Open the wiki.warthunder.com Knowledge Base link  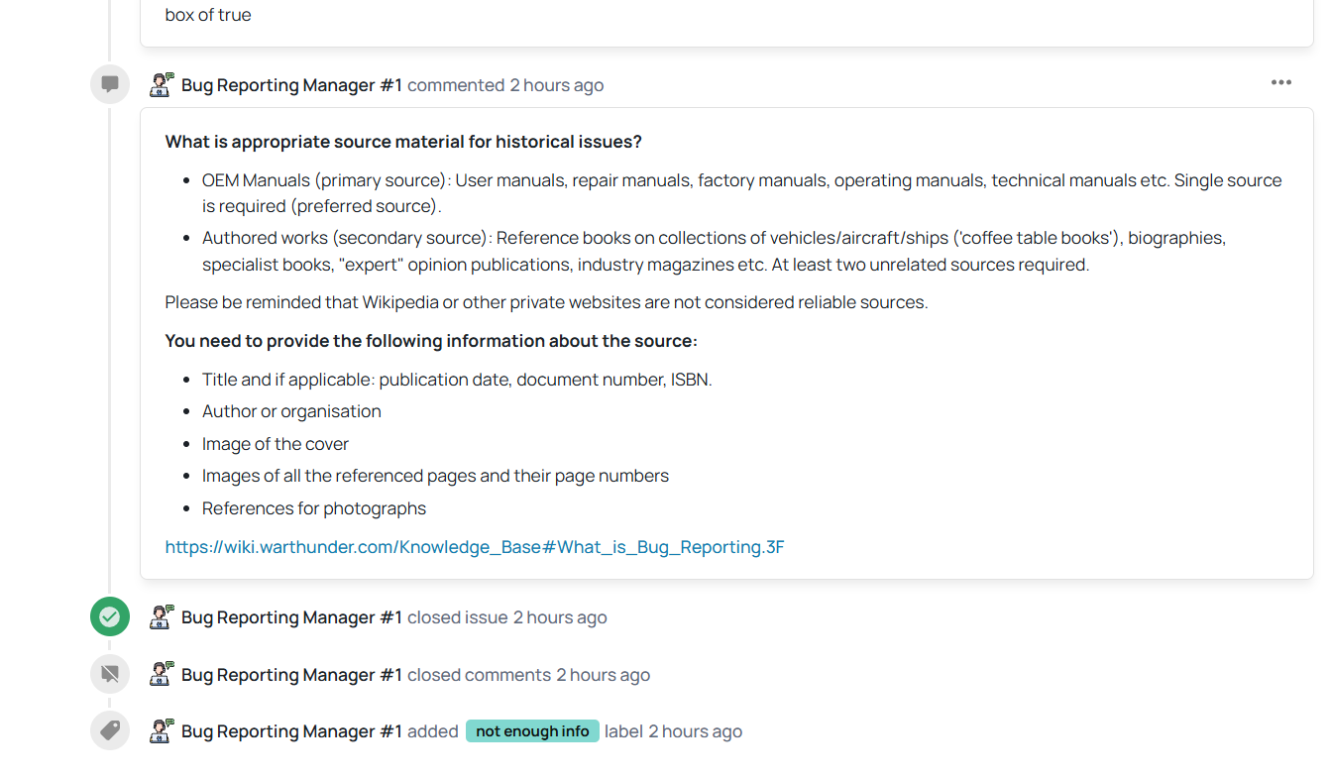475,547
